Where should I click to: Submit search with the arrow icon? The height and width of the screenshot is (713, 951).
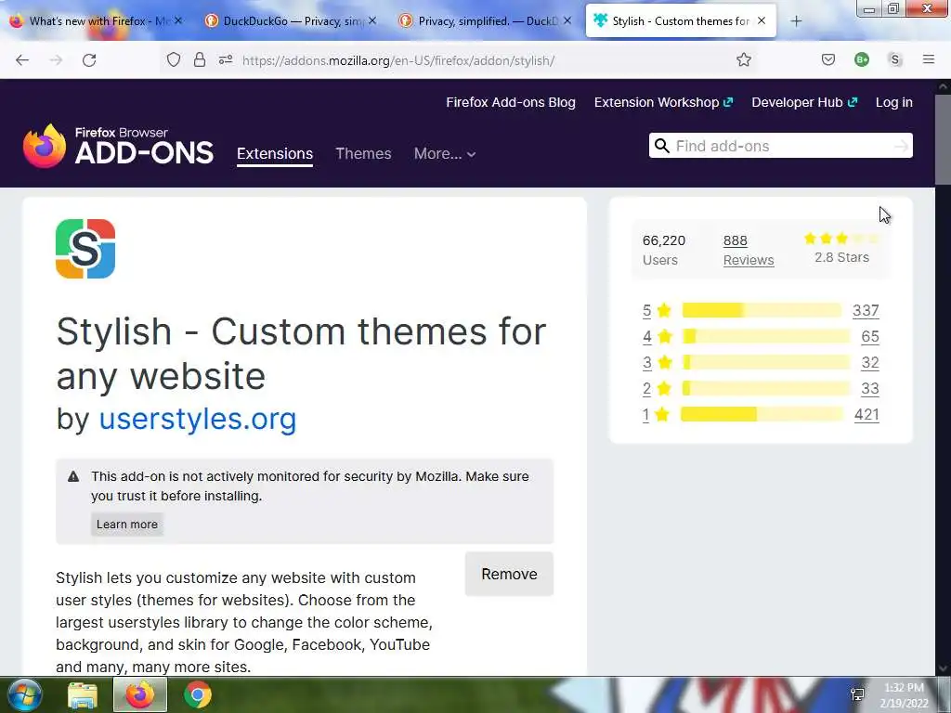click(x=901, y=146)
